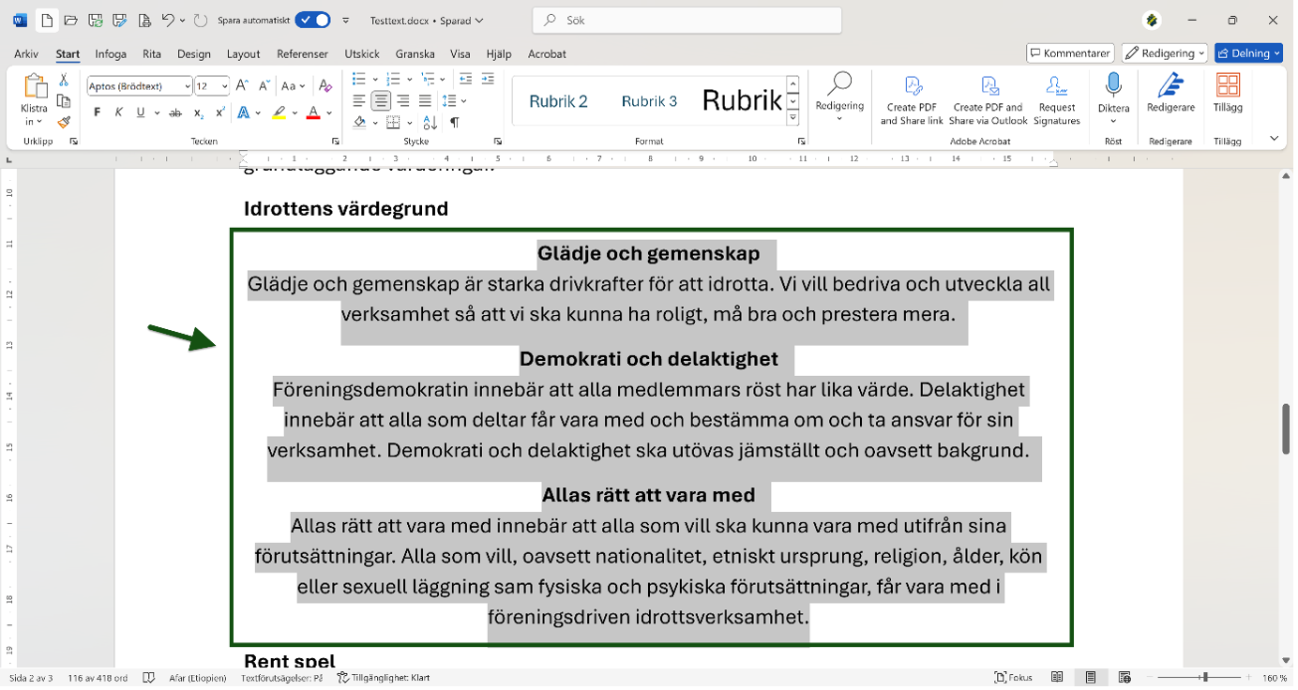Toggle strikethrough formatting

tap(175, 112)
